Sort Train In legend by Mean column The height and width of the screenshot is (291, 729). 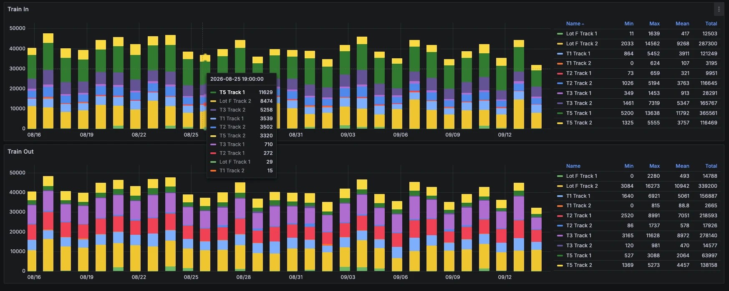pyautogui.click(x=682, y=24)
